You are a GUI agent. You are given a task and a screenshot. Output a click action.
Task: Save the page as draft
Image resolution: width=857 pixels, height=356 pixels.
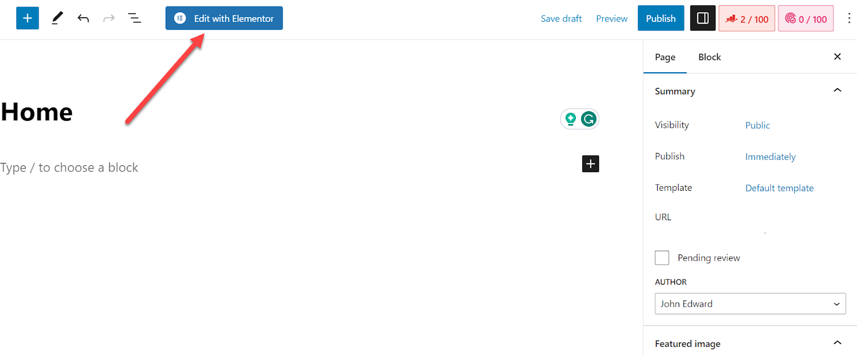(561, 19)
